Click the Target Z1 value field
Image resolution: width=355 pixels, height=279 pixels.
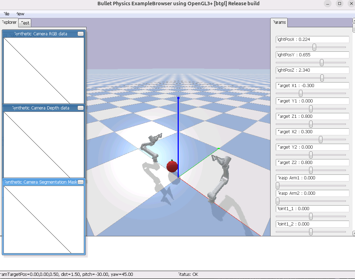click(313, 116)
